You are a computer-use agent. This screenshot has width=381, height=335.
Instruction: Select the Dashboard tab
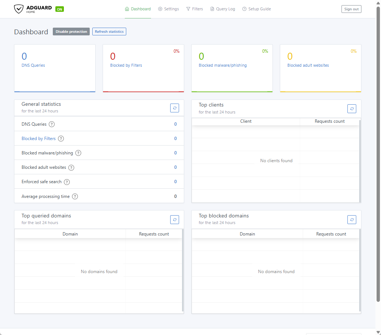[x=138, y=9]
